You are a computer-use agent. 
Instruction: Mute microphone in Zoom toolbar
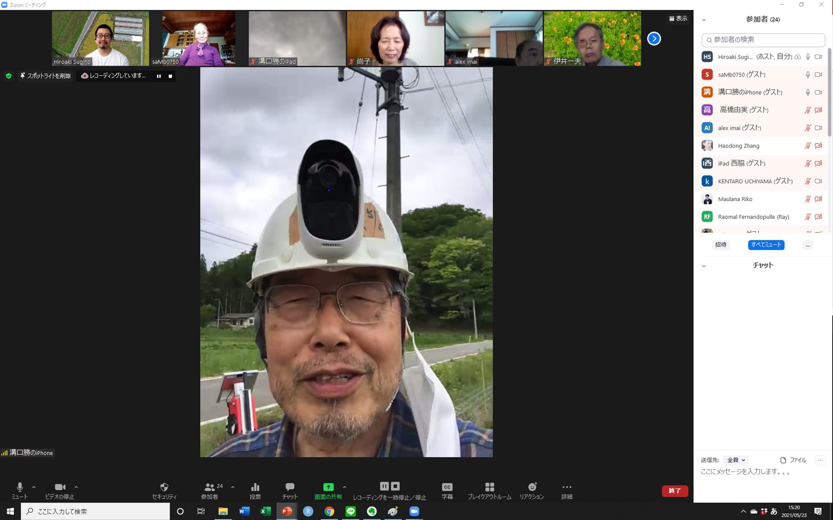point(19,491)
